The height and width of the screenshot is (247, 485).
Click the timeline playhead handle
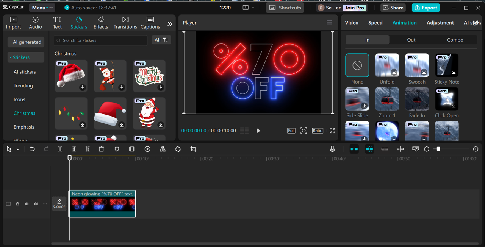pyautogui.click(x=70, y=158)
